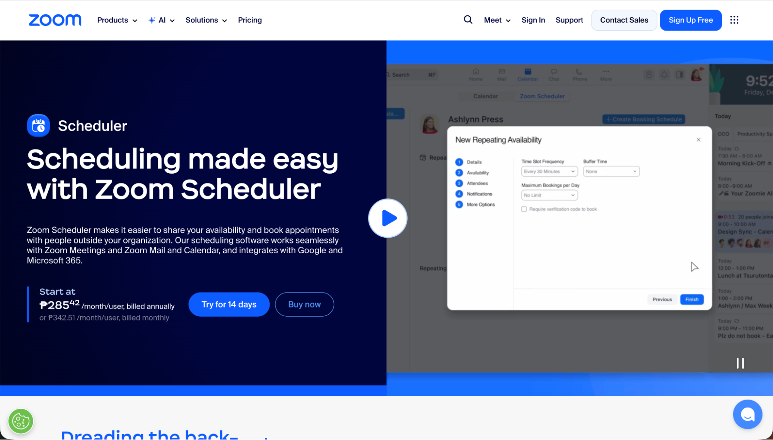Play the demo video
The height and width of the screenshot is (440, 773).
tap(387, 218)
